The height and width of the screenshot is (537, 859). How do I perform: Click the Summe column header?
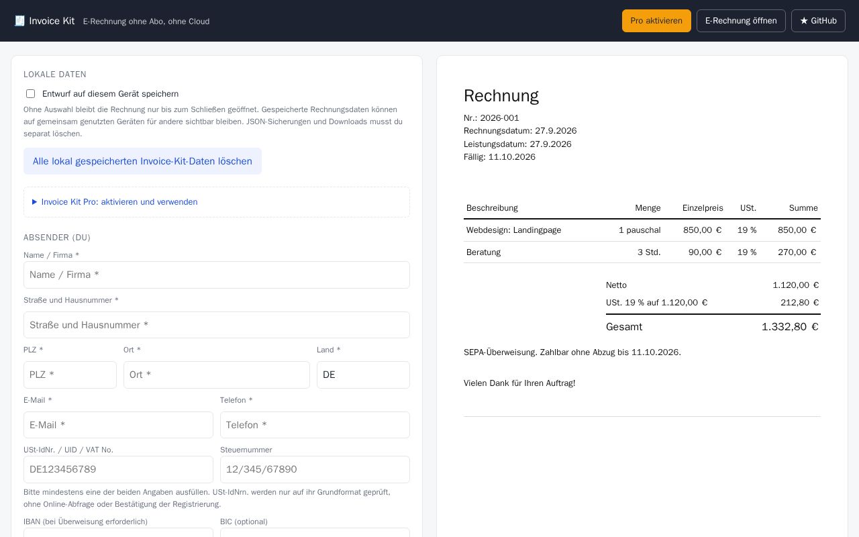click(803, 208)
